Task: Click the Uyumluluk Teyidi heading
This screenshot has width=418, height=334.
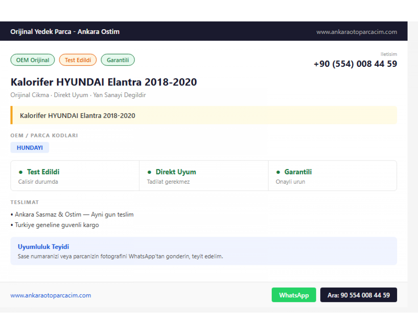Action: pos(43,247)
